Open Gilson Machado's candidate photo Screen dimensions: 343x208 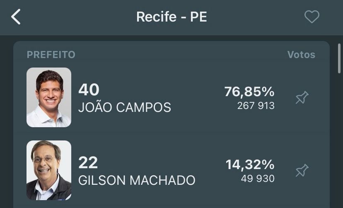pyautogui.click(x=49, y=170)
